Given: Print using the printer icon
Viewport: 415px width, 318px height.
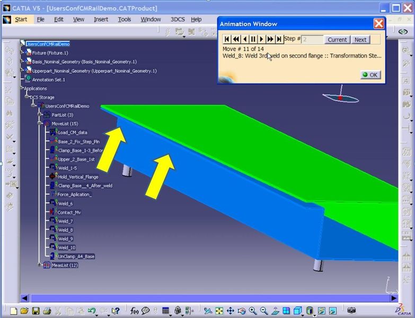Looking at the screenshot, I should (47, 311).
